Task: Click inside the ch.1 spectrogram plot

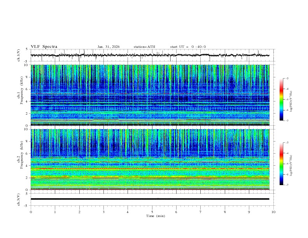Action: 152,95
